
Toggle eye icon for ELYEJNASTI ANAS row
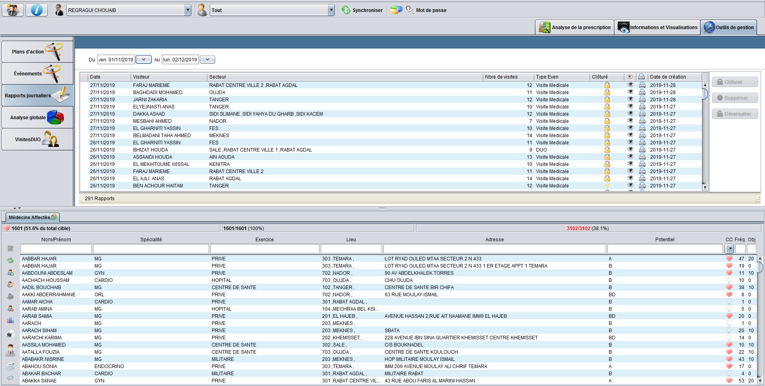(x=630, y=106)
